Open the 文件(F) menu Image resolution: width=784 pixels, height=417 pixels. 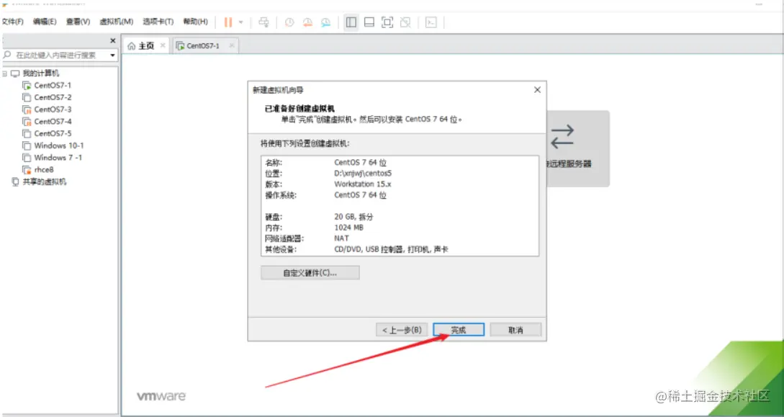pyautogui.click(x=12, y=22)
